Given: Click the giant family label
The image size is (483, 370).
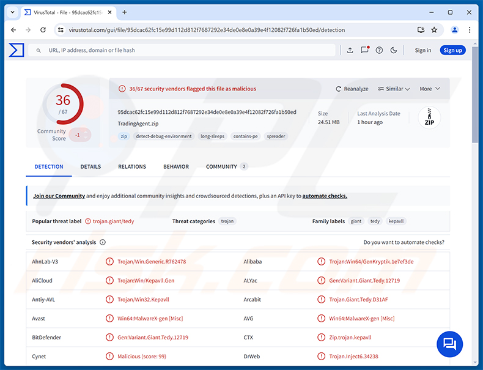Looking at the screenshot, I should click(356, 221).
